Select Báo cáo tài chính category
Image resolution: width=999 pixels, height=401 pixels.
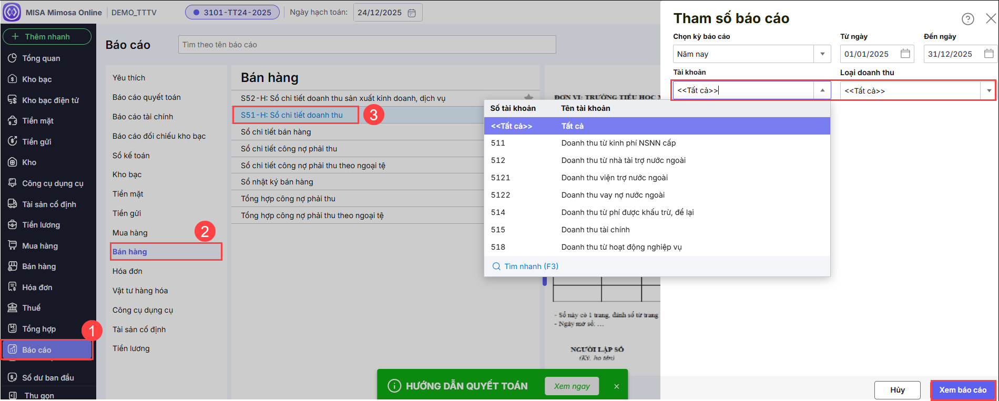point(142,117)
